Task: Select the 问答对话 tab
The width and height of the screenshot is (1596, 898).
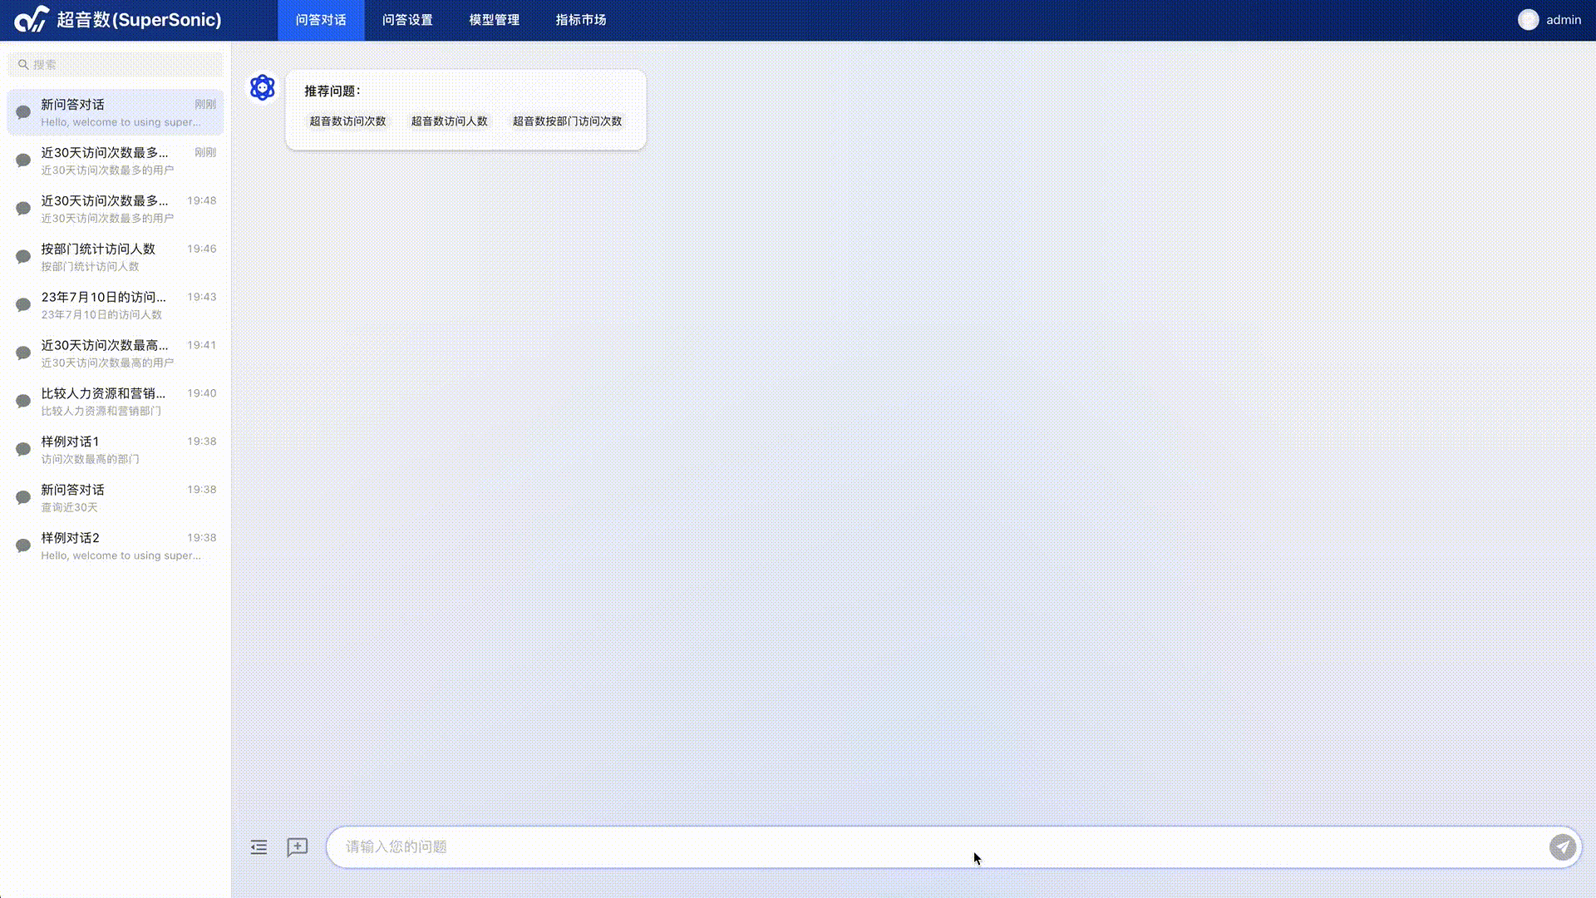Action: pos(321,20)
